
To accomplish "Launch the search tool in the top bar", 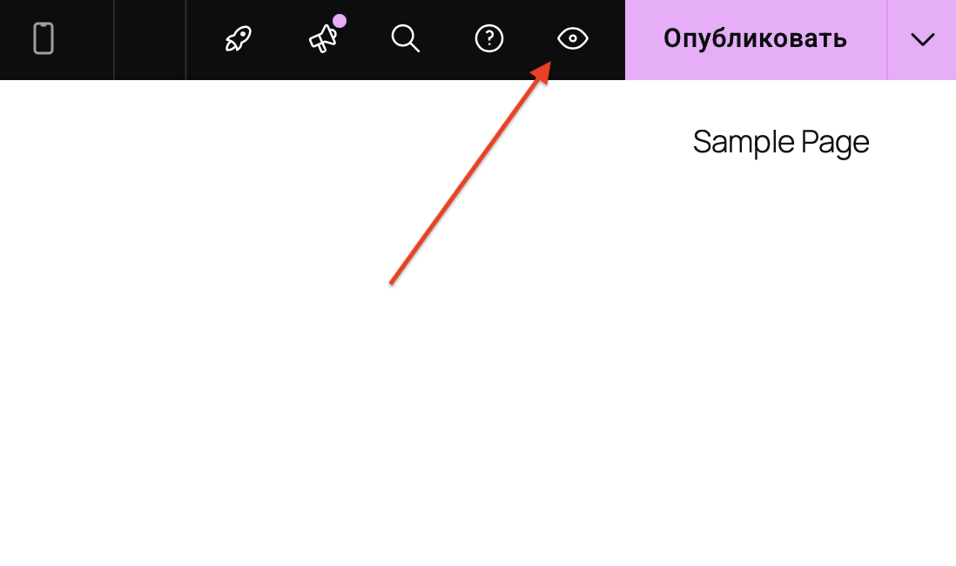I will (406, 38).
